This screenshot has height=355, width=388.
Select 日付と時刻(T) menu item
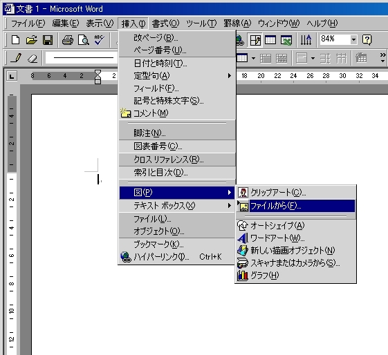tap(177, 64)
